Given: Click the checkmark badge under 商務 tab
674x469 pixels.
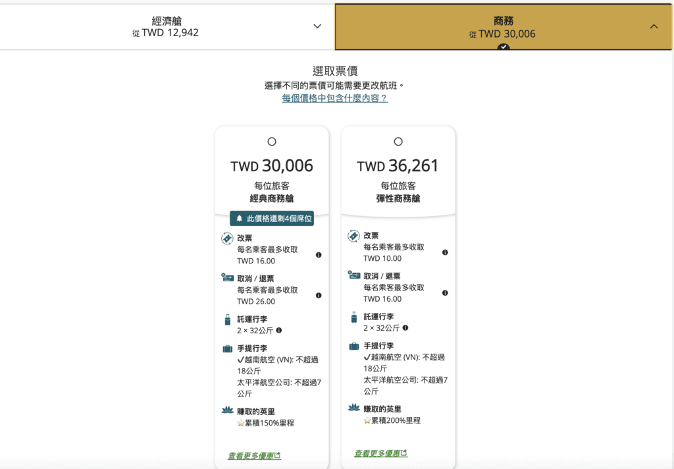Looking at the screenshot, I should 504,47.
